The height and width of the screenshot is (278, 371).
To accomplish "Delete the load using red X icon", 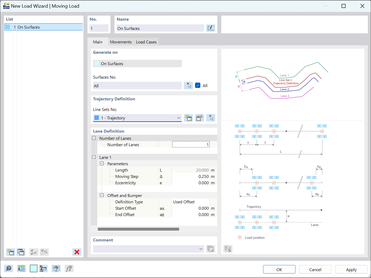I will click(77, 252).
